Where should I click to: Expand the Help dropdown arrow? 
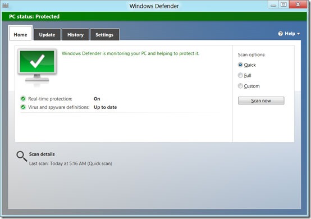tap(298, 34)
